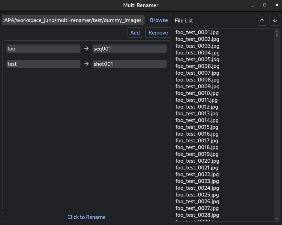Move file list down with down-arrow button
The height and width of the screenshot is (225, 282).
pyautogui.click(x=275, y=21)
